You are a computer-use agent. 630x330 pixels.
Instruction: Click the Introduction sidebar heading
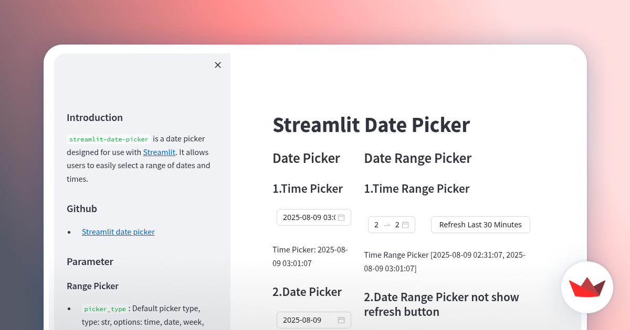[x=94, y=118]
